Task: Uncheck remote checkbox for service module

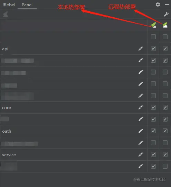Action: 165,154
